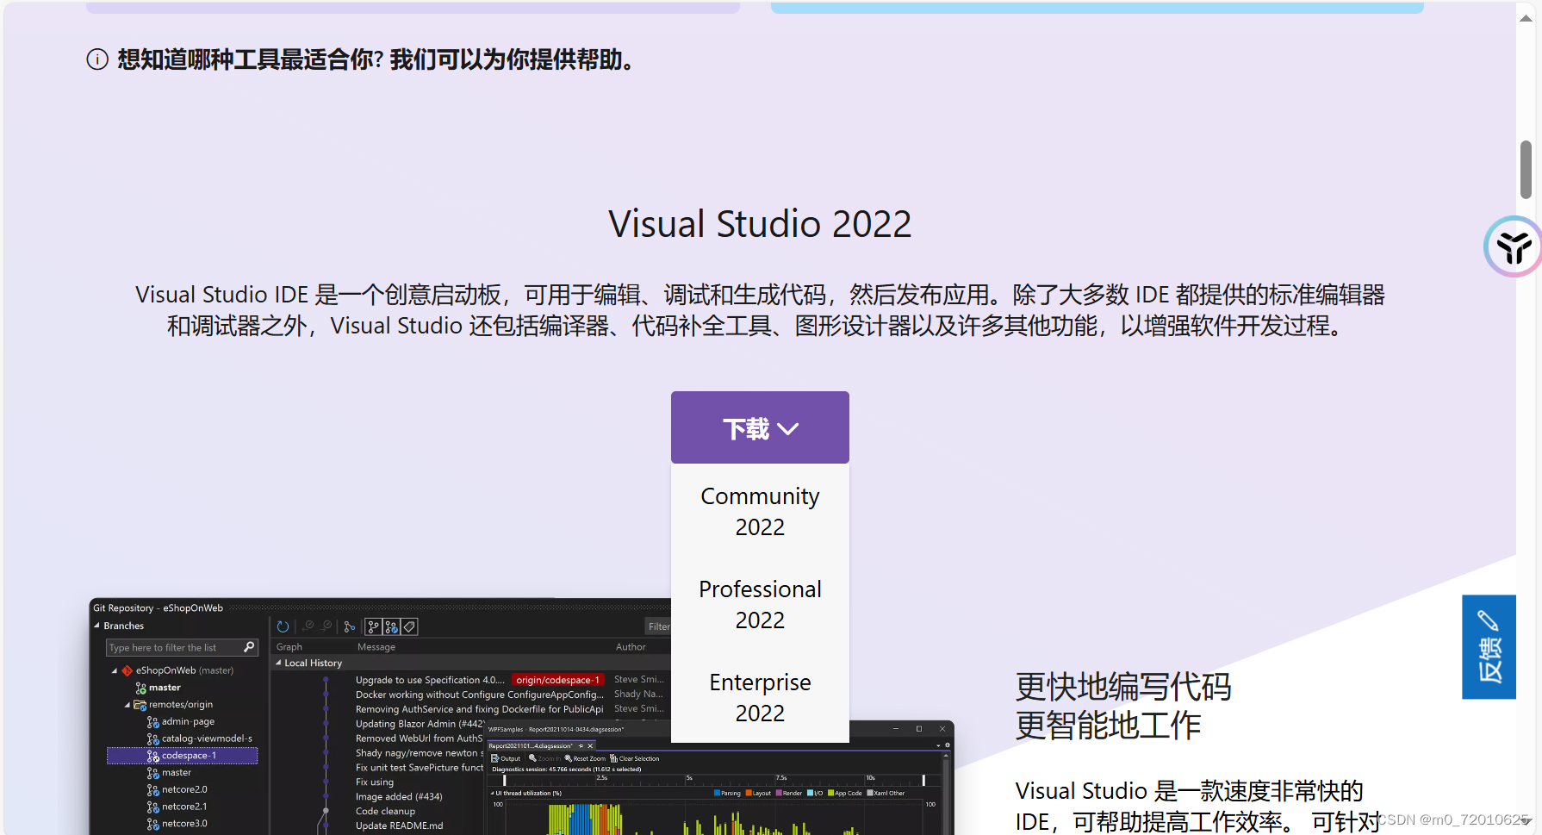Collapse the Local History group
Screen dimensions: 1542x835
278,663
